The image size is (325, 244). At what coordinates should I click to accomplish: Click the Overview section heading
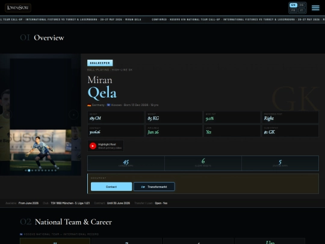49,38
